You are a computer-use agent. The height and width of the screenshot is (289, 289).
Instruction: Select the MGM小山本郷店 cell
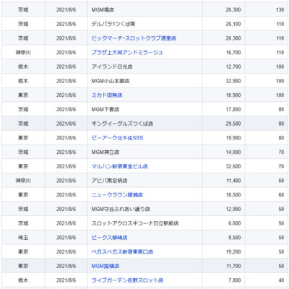[144, 81]
